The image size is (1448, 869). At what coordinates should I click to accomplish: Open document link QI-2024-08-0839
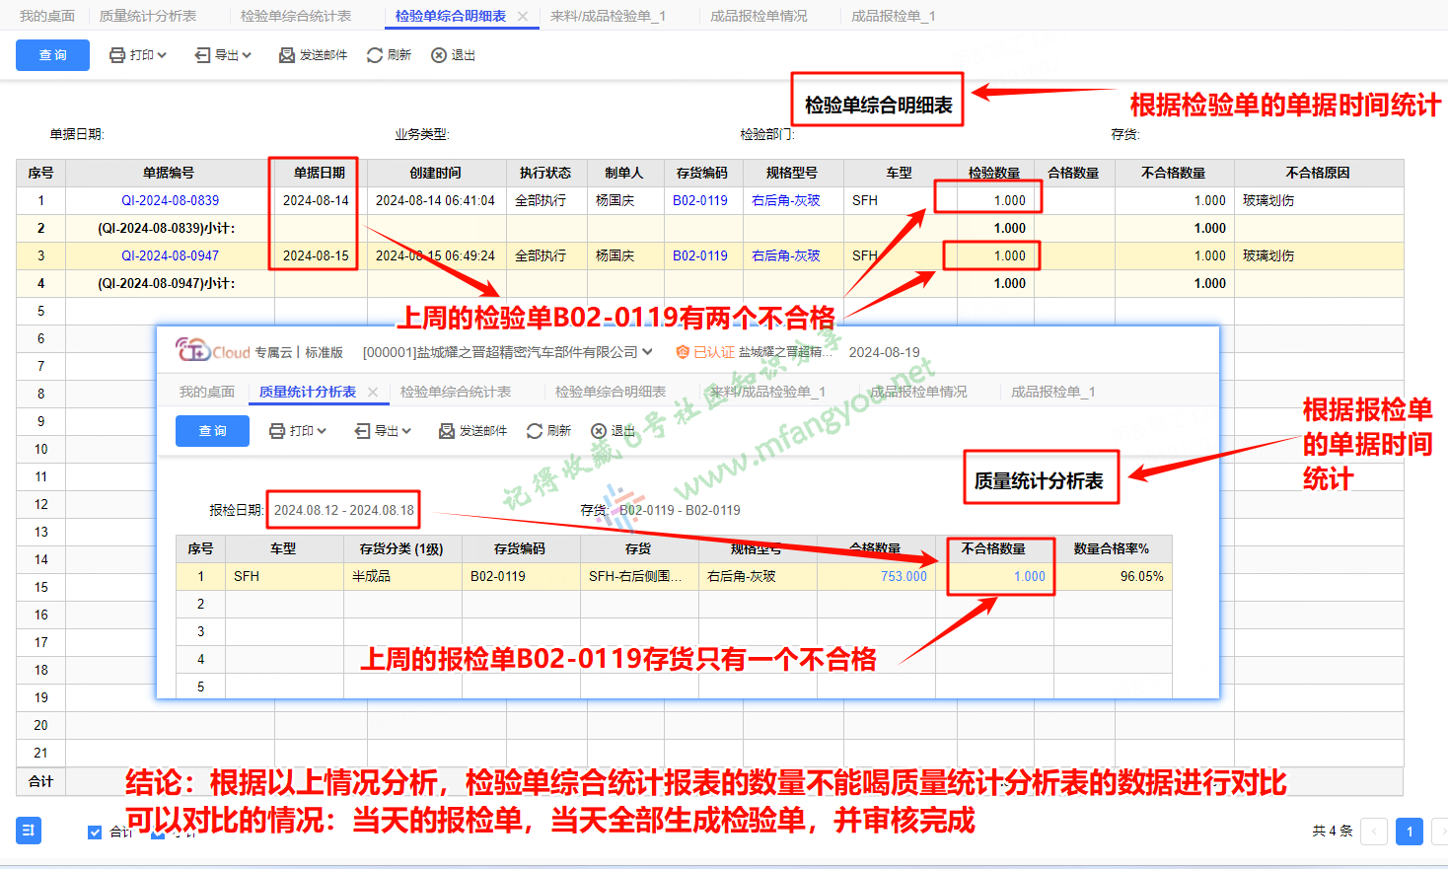(170, 200)
